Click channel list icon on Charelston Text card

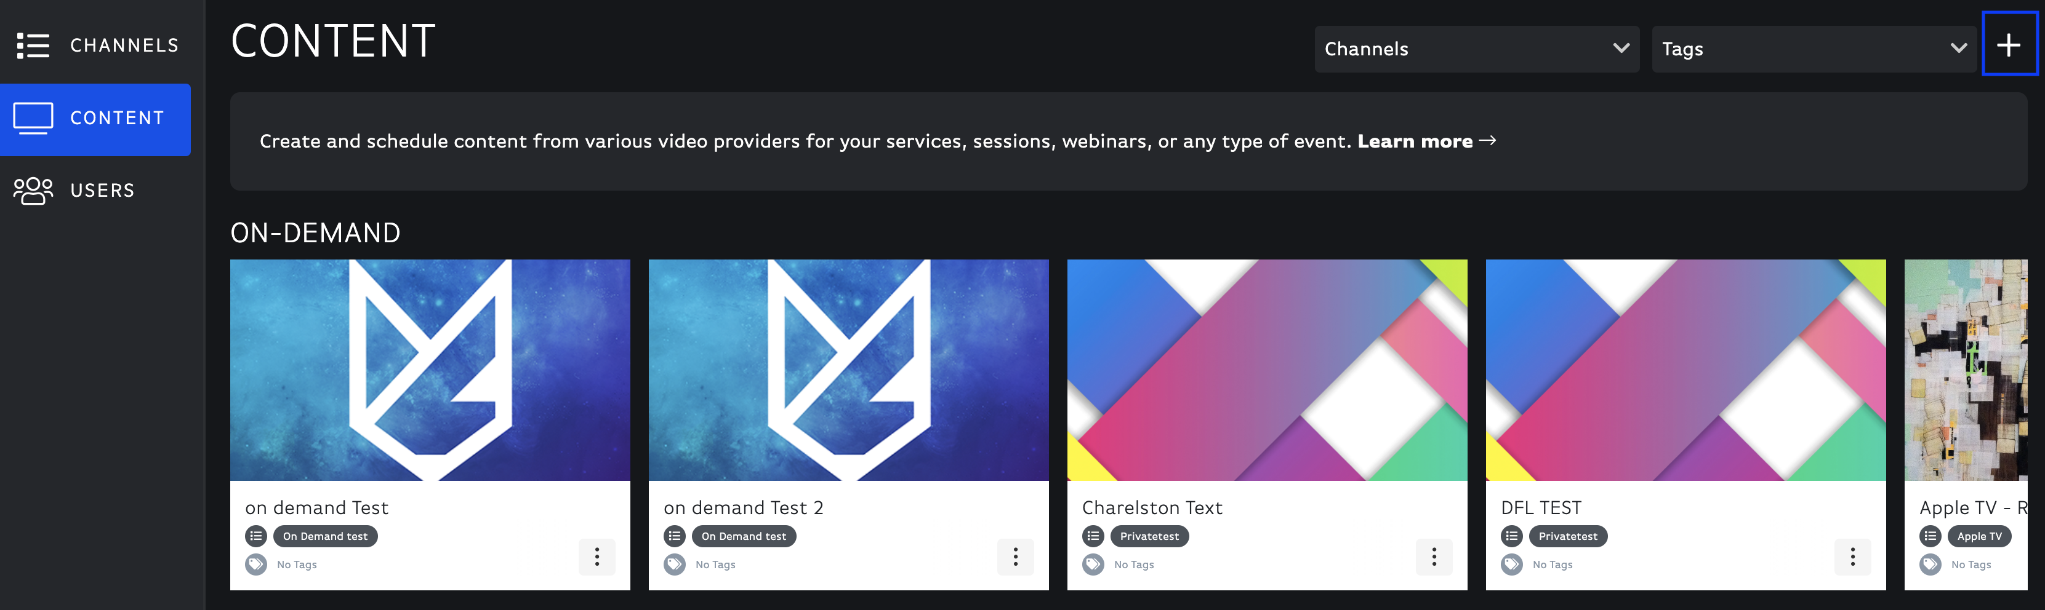(x=1093, y=536)
